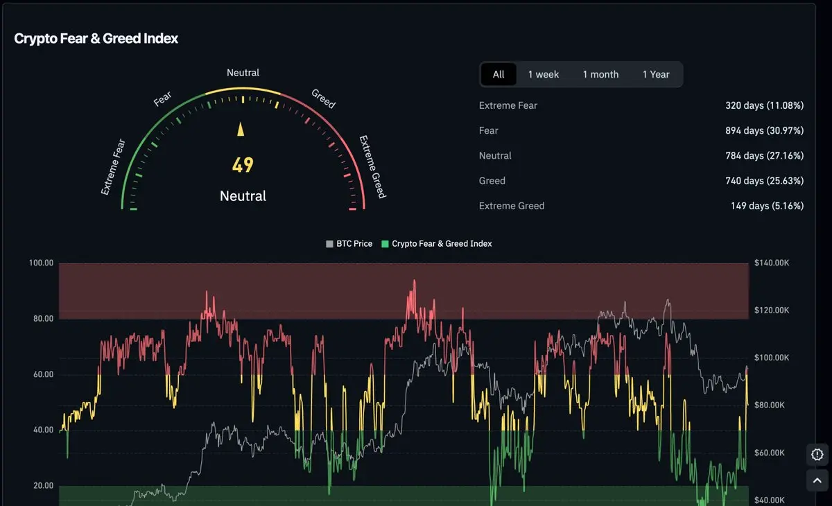
Task: Click the '320 days (11.08%)' value
Action: click(x=765, y=105)
